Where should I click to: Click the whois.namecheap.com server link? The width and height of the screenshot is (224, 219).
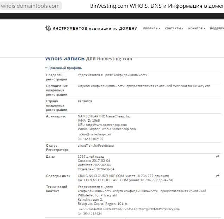[x=119, y=129]
